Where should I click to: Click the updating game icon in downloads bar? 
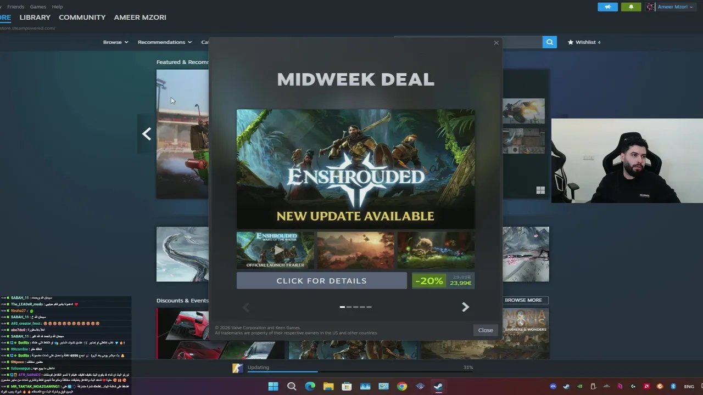pos(237,368)
